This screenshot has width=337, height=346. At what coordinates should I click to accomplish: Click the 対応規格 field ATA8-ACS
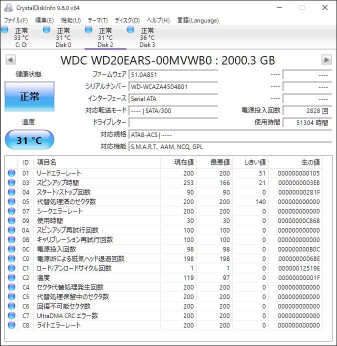[230, 135]
